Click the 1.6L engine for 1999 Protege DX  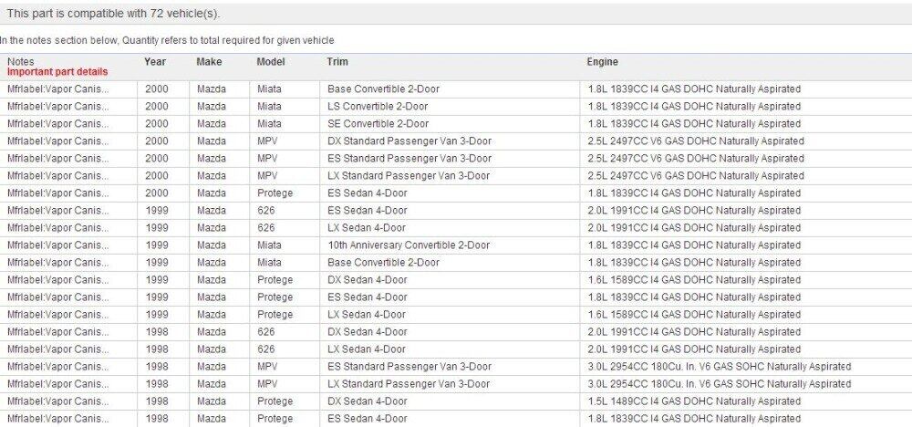(694, 280)
